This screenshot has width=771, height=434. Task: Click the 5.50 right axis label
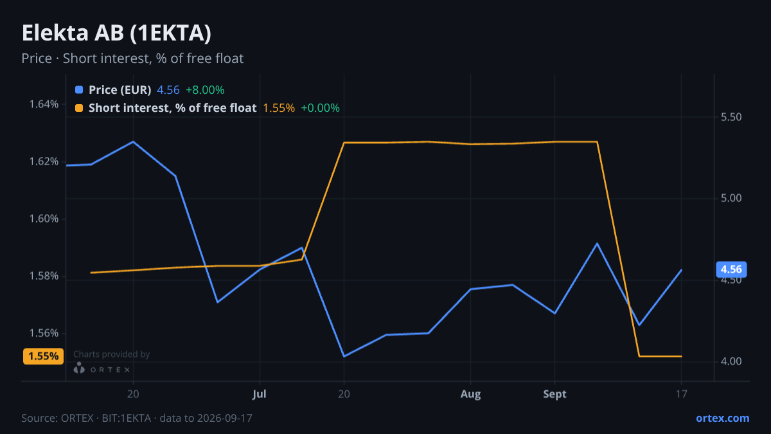(731, 117)
